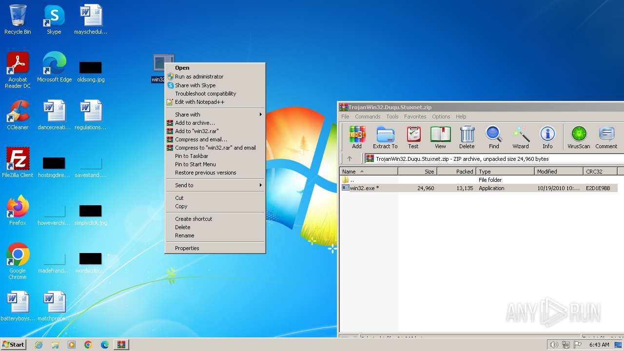The width and height of the screenshot is (624, 351).
Task: Open the WinRAR Options menu
Action: coord(441,117)
